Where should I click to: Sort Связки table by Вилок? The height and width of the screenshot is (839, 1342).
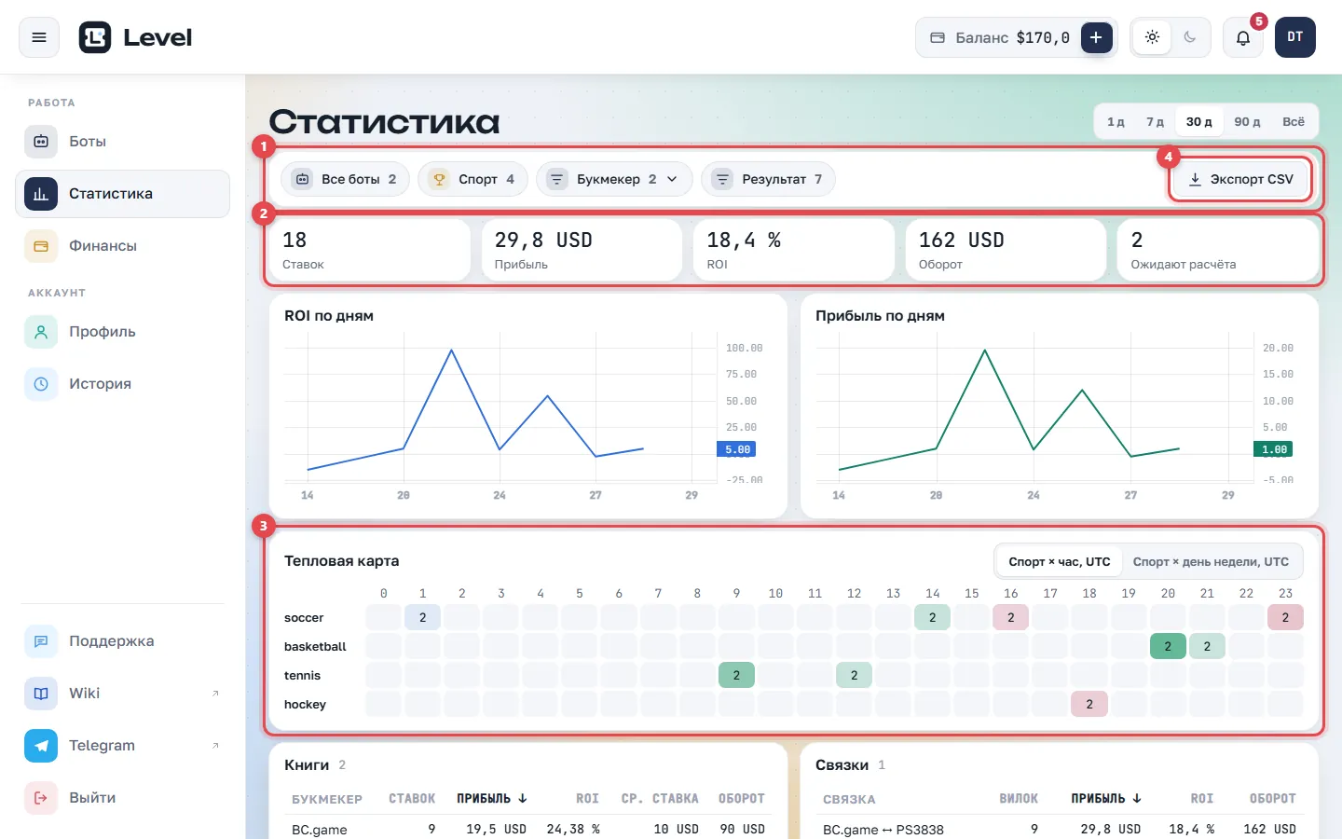coord(1019,799)
